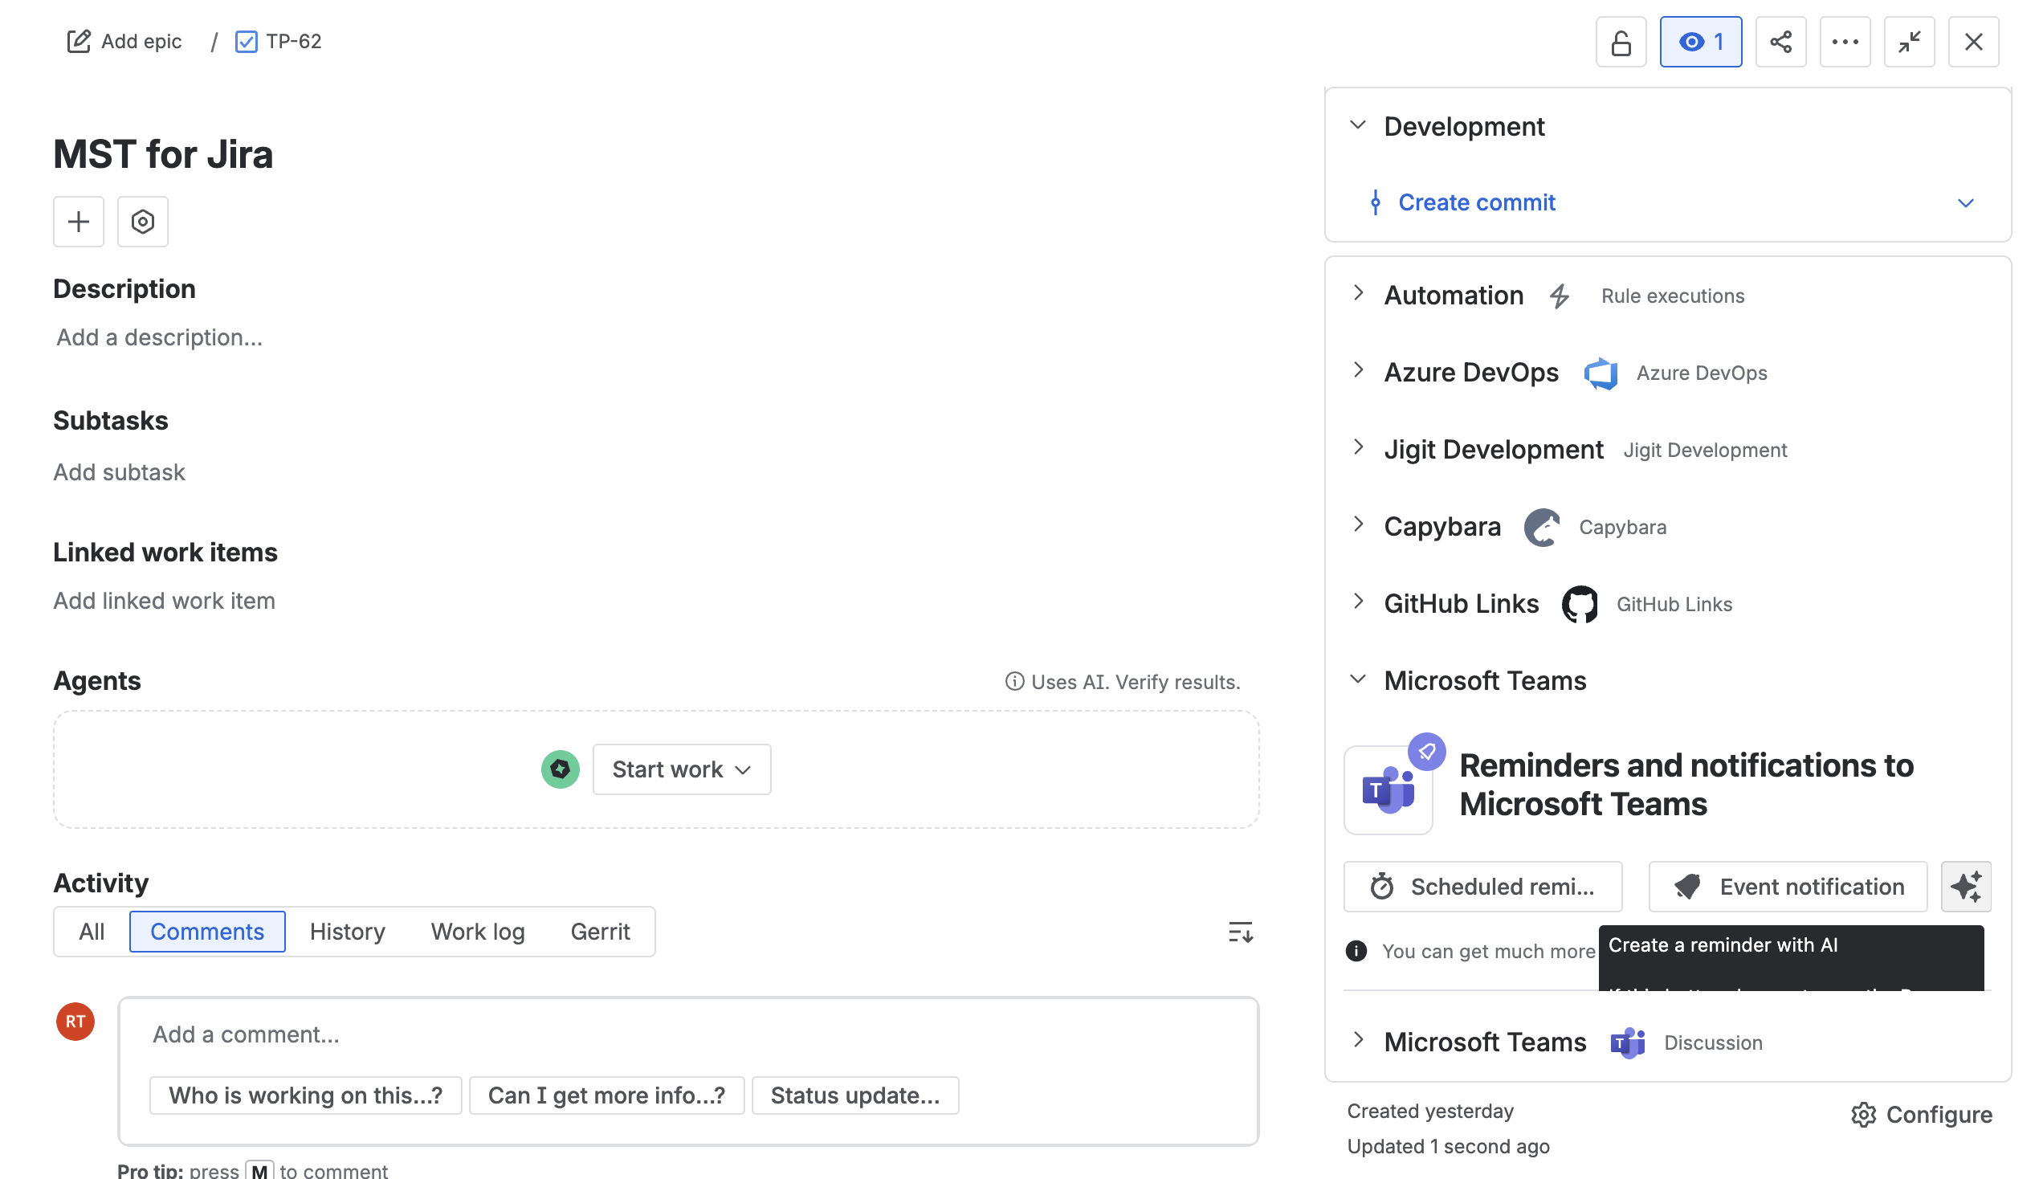Click the Add a comment field
The height and width of the screenshot is (1179, 2043).
coord(688,1035)
